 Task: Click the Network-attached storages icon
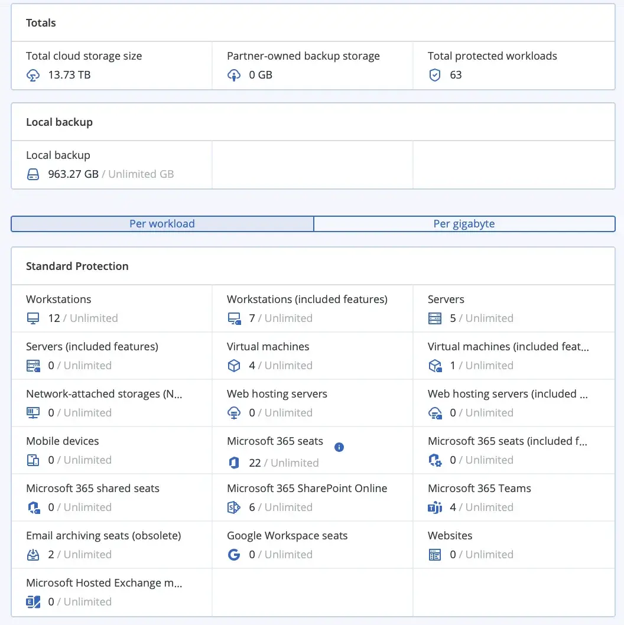[33, 414]
